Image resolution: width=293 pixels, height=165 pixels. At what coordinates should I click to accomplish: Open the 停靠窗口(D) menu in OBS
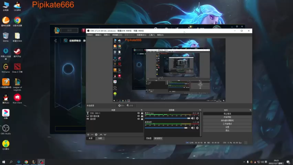(117, 35)
